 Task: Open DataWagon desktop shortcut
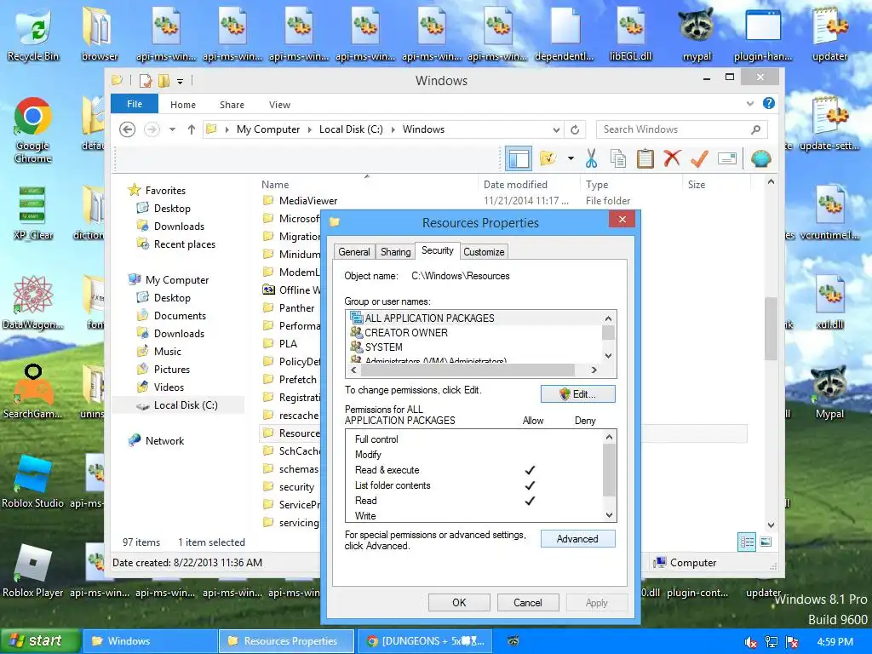[33, 302]
